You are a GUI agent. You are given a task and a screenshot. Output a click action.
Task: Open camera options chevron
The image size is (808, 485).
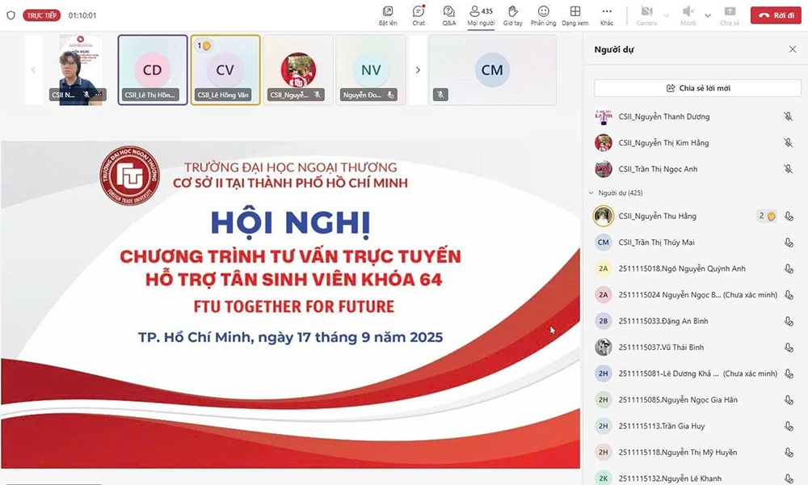665,15
